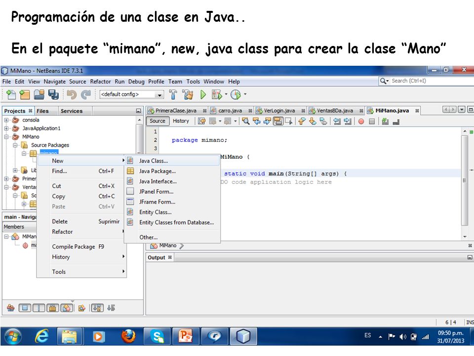Click the volume speaker tray icon
474x356 pixels.
(x=403, y=337)
